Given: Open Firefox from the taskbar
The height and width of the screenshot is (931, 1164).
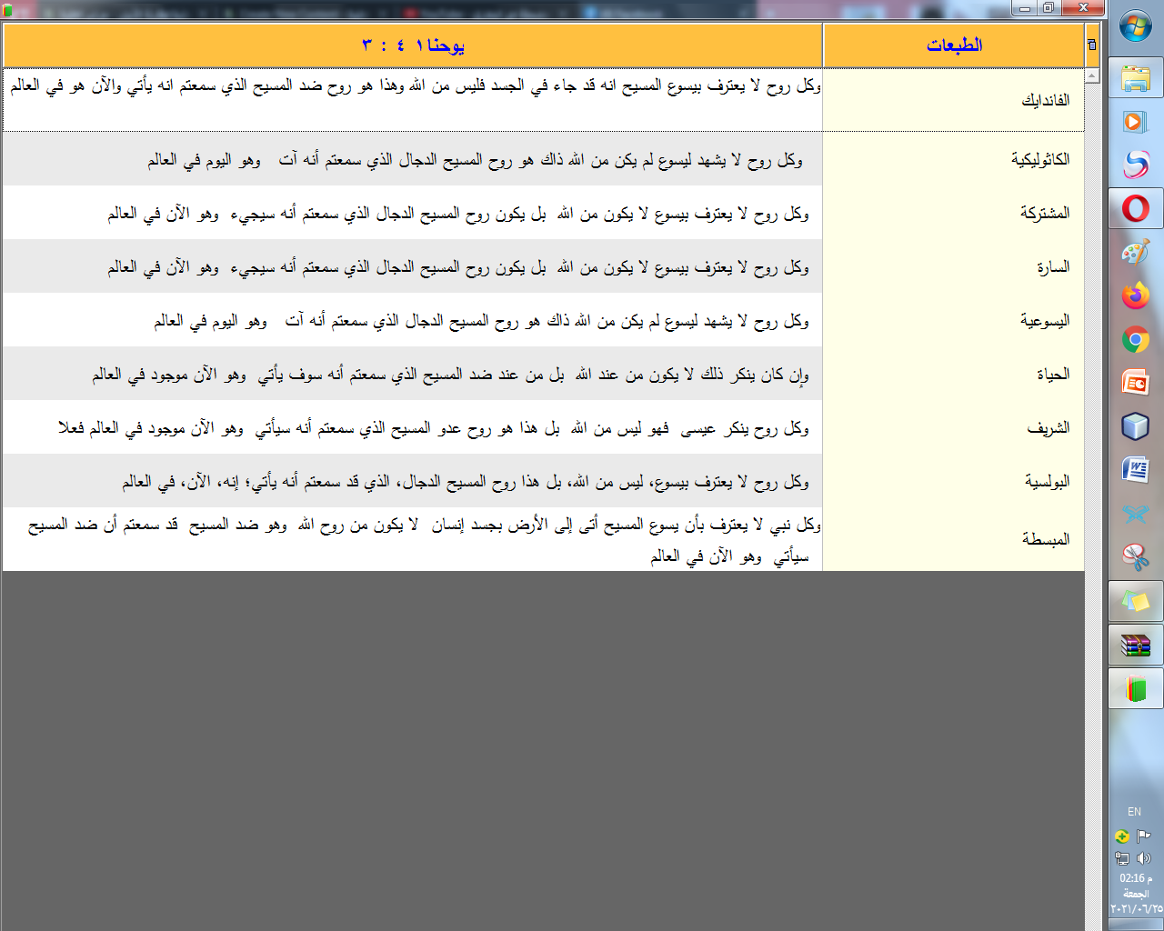Looking at the screenshot, I should tap(1136, 295).
